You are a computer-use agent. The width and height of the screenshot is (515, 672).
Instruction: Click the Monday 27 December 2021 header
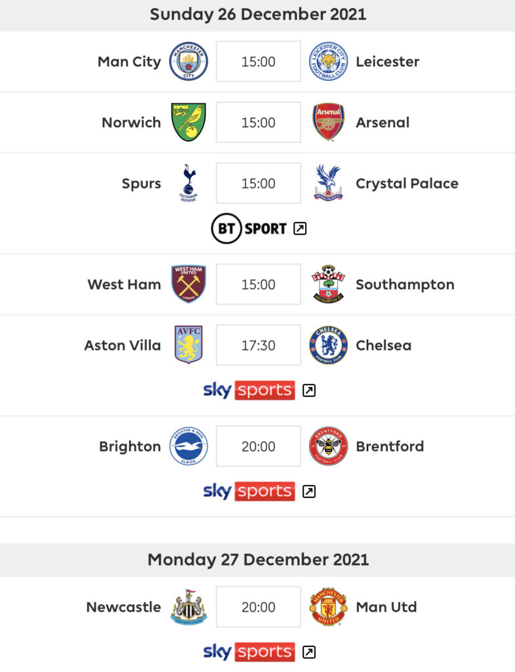[257, 560]
